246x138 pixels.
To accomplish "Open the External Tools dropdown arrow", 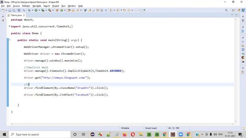I will click(x=53, y=10).
